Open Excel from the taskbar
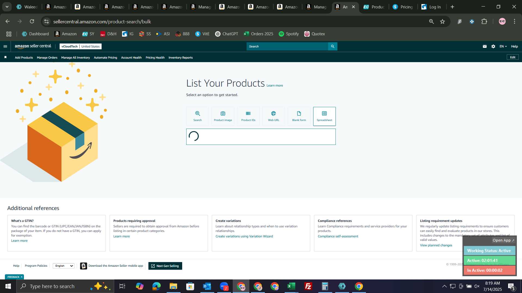Screen dimensions: 522x293 coord(291,286)
